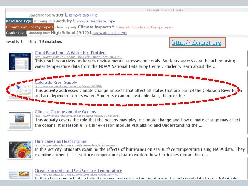Open 'Ocean Currents and Sea Surface Temperature' result
The image size is (248, 186).
pos(78,170)
